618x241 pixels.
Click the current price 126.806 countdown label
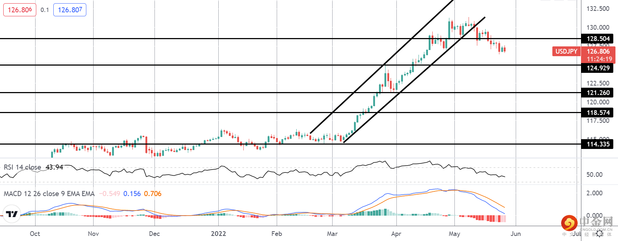[x=598, y=55]
